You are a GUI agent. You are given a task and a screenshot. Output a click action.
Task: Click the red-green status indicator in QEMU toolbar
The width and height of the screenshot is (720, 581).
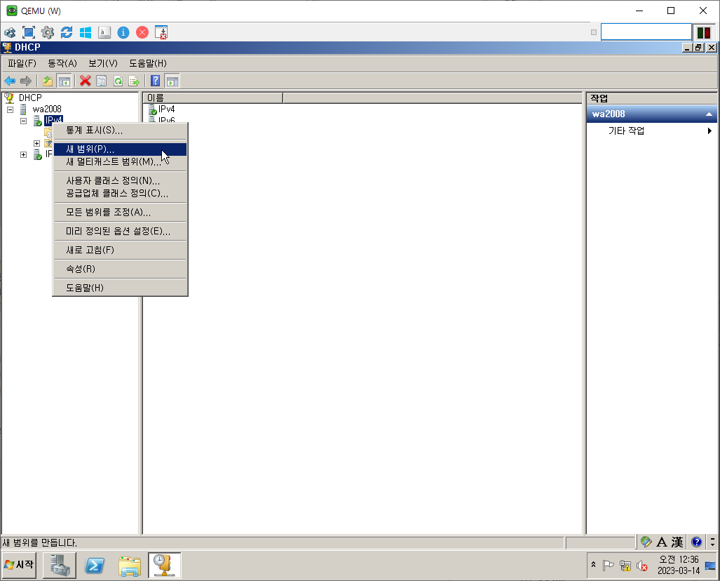(703, 32)
